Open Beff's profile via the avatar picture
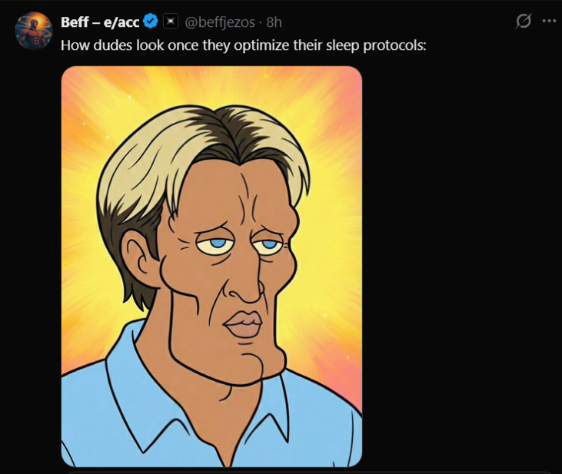Screen dimensions: 562x474 click(x=33, y=31)
